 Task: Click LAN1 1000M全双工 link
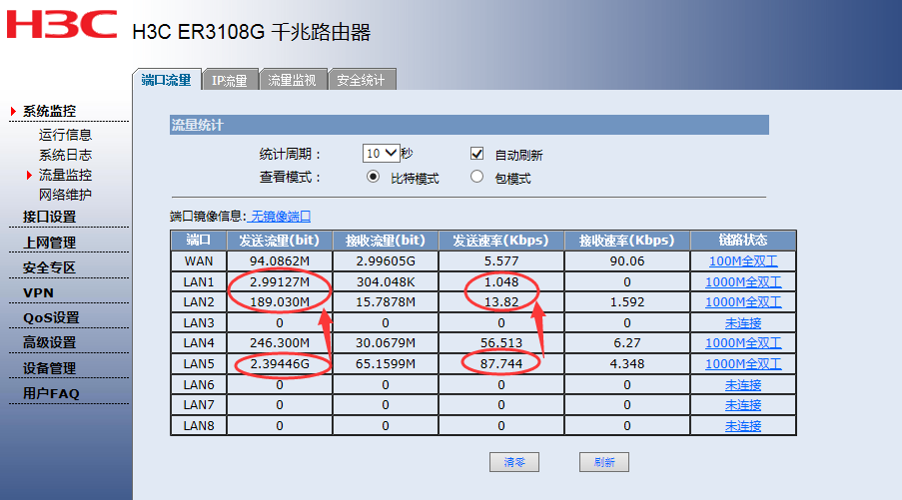[x=743, y=281]
